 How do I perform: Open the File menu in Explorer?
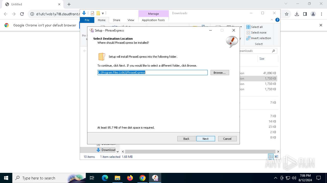87,20
